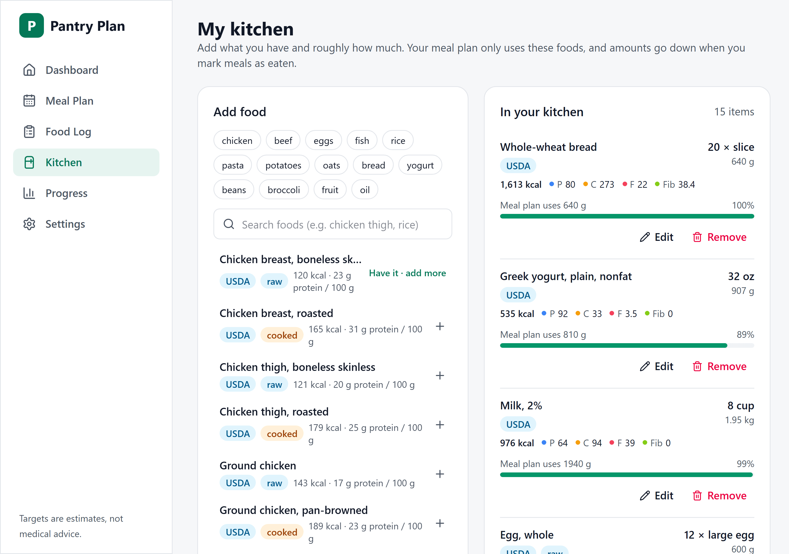Add Ground chicken using plus icon
The image size is (789, 554).
coord(440,474)
